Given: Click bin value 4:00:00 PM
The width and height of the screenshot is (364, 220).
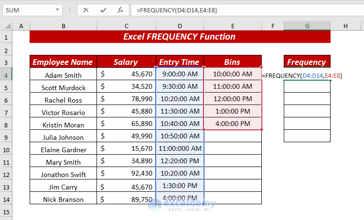Looking at the screenshot, I should [233, 124].
